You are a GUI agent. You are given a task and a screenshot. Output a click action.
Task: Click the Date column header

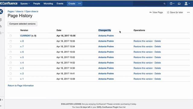(59, 30)
